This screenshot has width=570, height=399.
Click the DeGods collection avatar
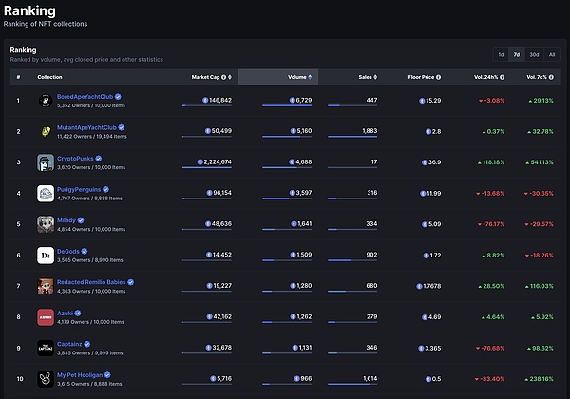[45, 256]
